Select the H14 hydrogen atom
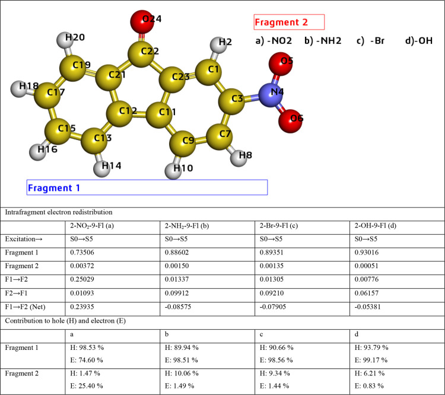Viewport: 445px width, 395px height. point(101,169)
